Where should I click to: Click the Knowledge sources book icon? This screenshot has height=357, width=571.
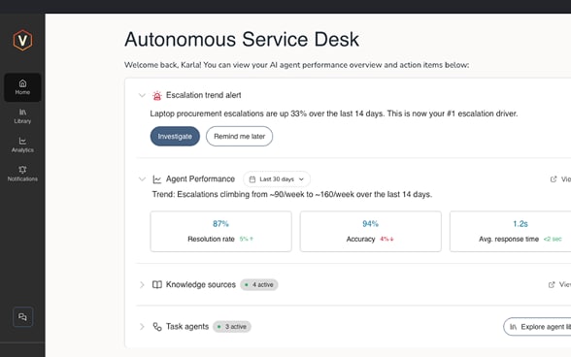click(157, 284)
